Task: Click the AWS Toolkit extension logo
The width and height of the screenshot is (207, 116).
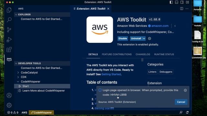Action: coord(100,30)
